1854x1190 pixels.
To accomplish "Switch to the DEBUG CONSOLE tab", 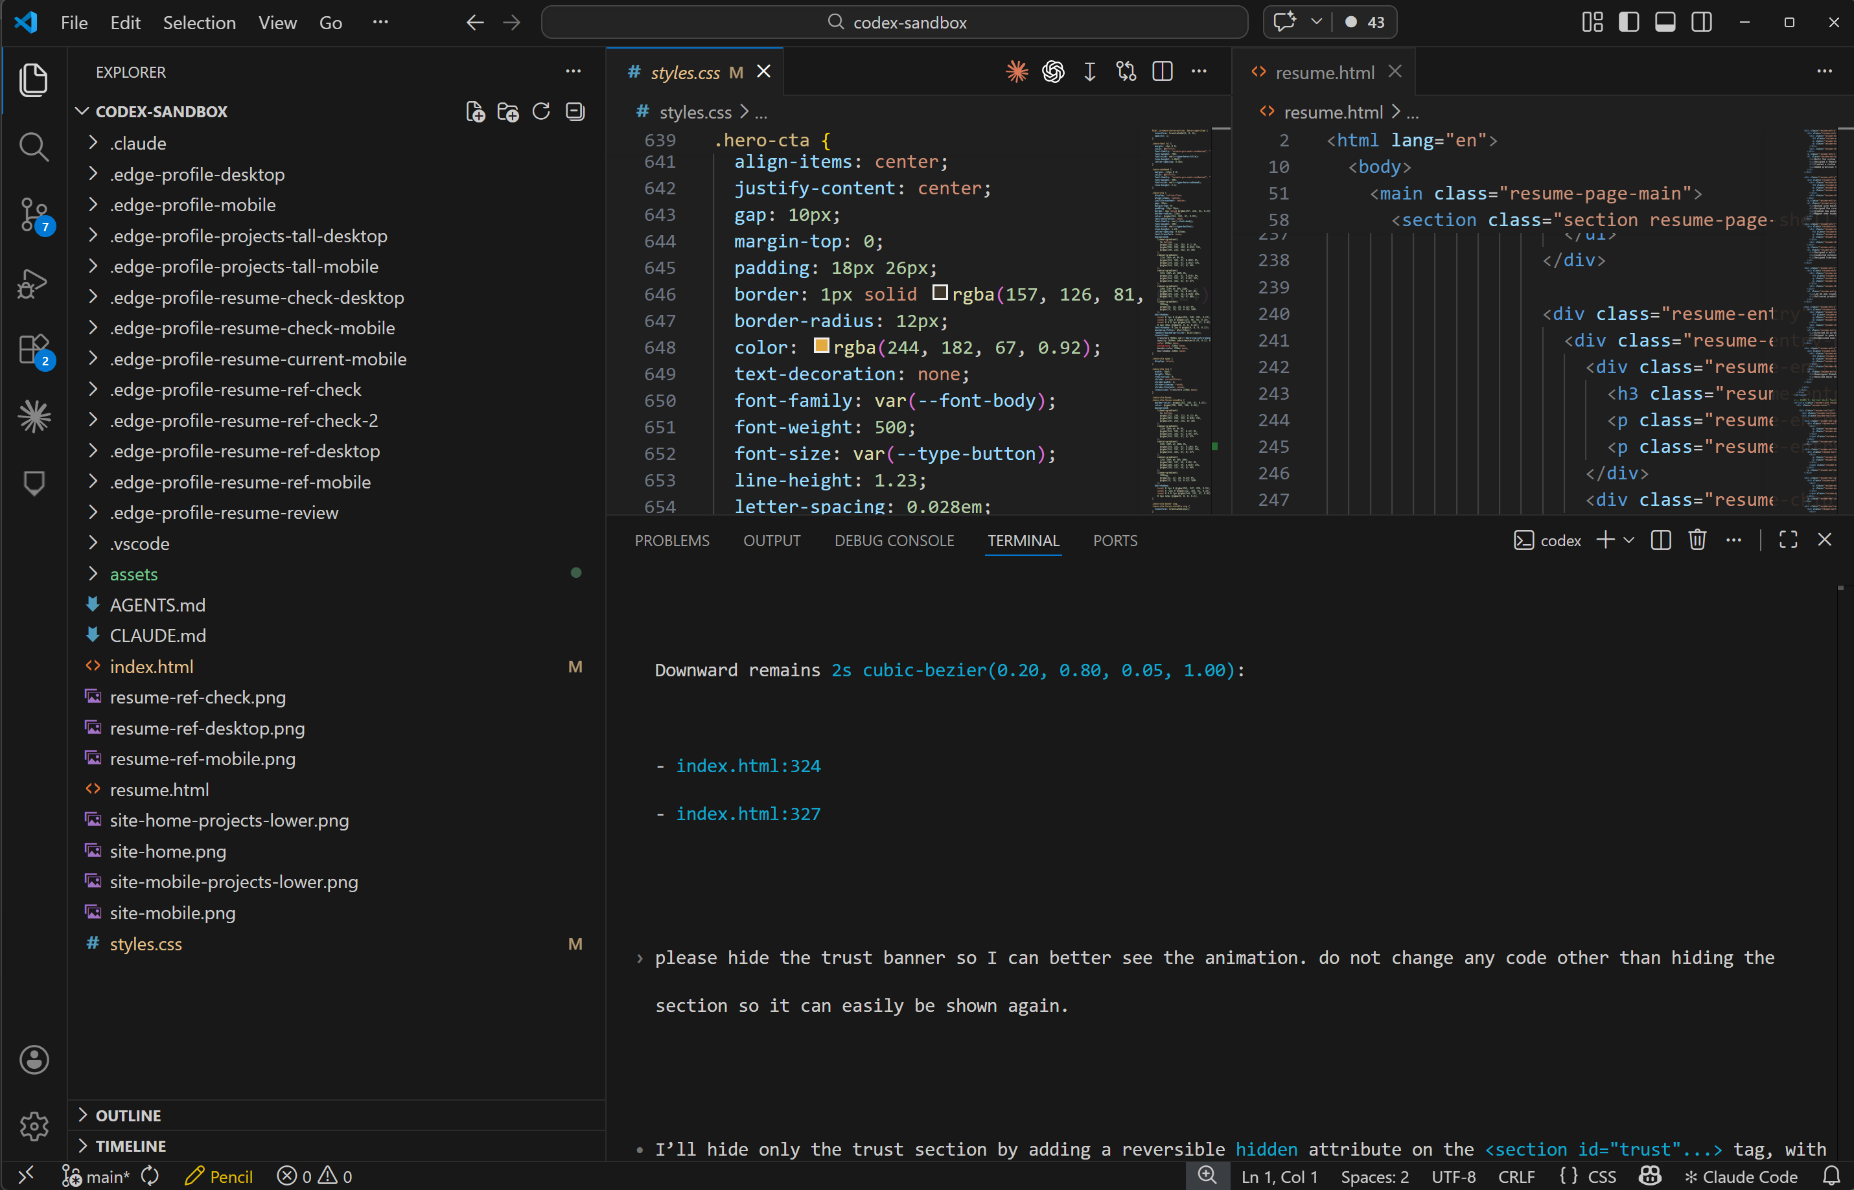I will pyautogui.click(x=894, y=540).
